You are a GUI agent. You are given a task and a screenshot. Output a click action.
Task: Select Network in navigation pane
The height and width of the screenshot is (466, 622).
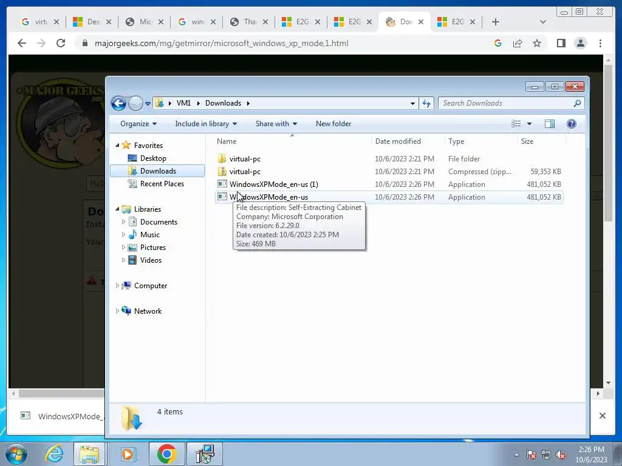148,311
